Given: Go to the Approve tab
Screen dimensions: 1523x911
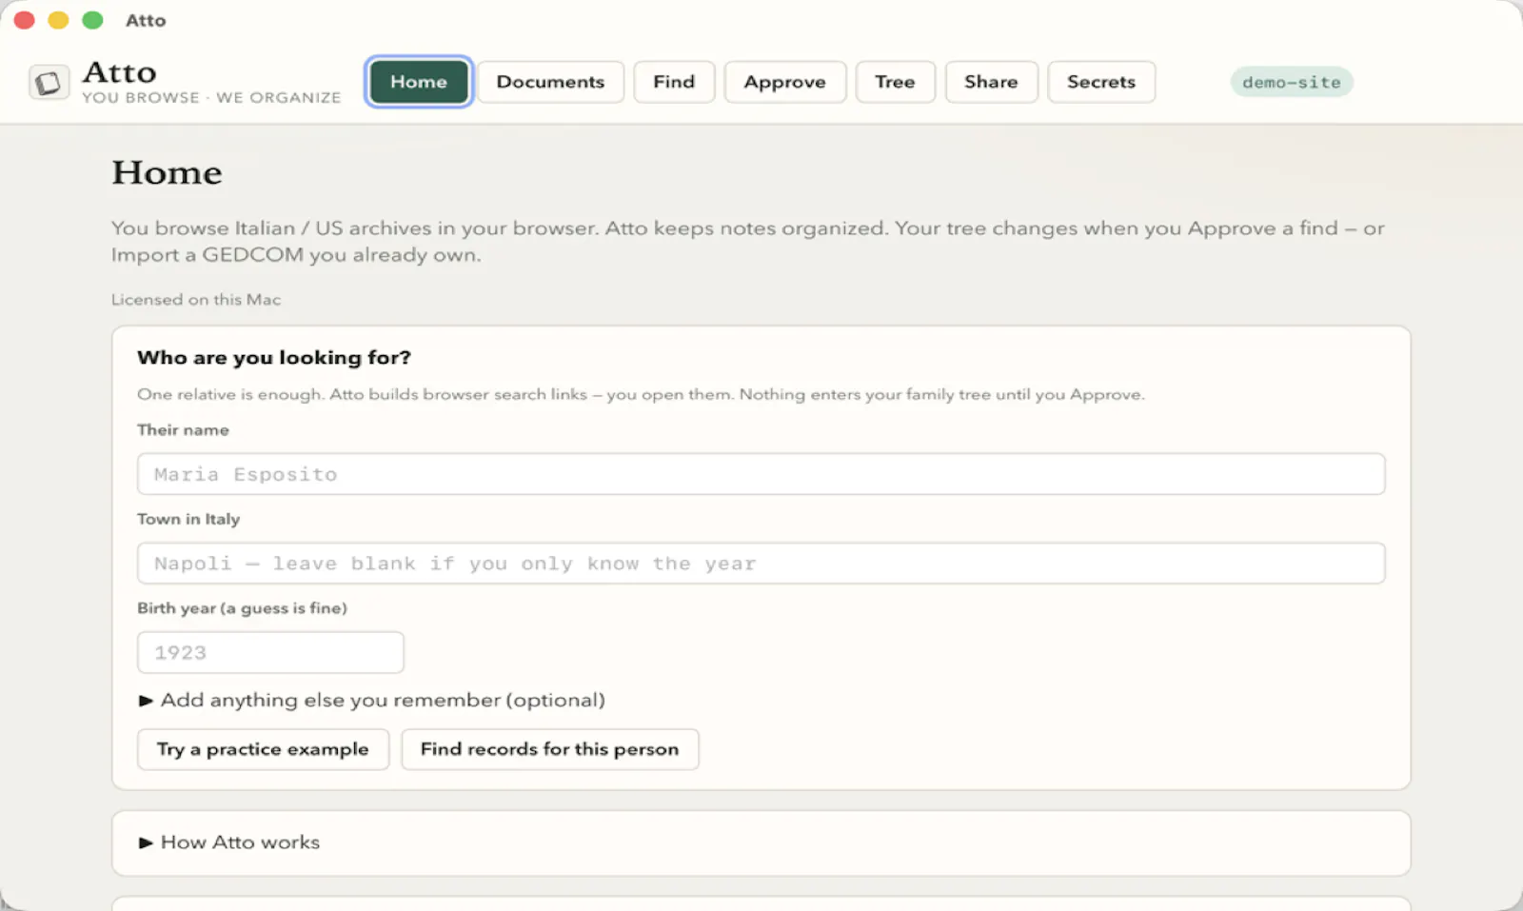Looking at the screenshot, I should point(785,82).
